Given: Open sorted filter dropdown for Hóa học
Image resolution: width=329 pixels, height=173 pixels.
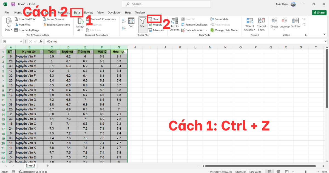Looking at the screenshot, I should point(125,52).
